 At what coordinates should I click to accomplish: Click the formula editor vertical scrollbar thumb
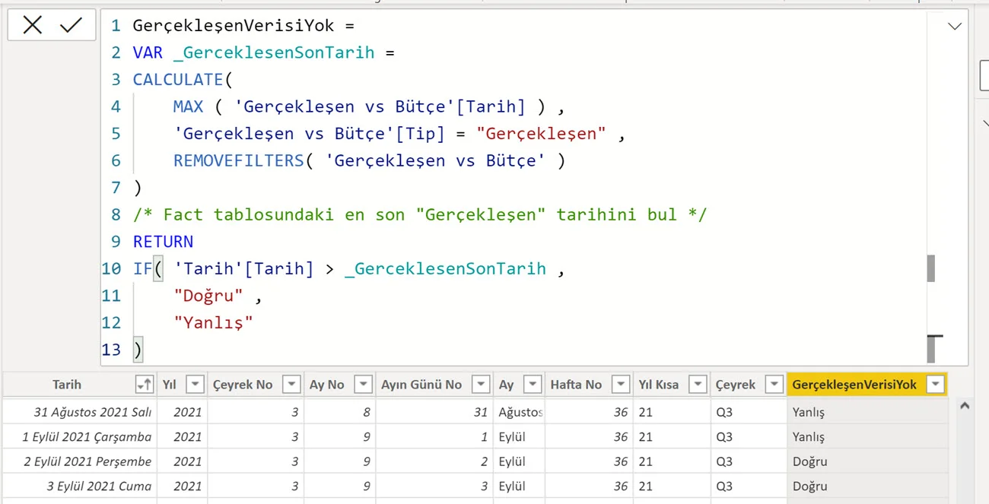[930, 268]
